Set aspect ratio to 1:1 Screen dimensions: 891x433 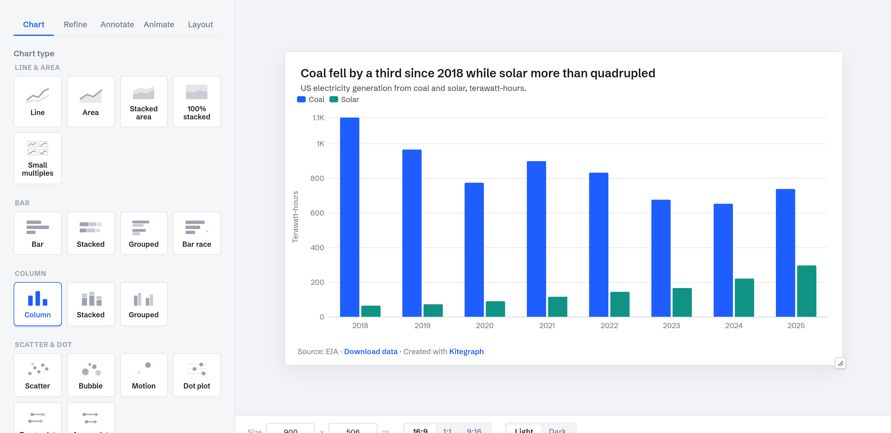[x=447, y=430]
